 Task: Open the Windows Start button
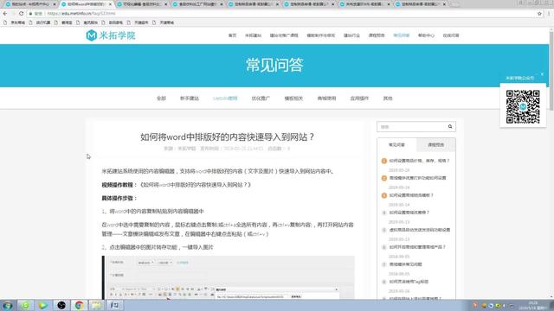coord(8,305)
